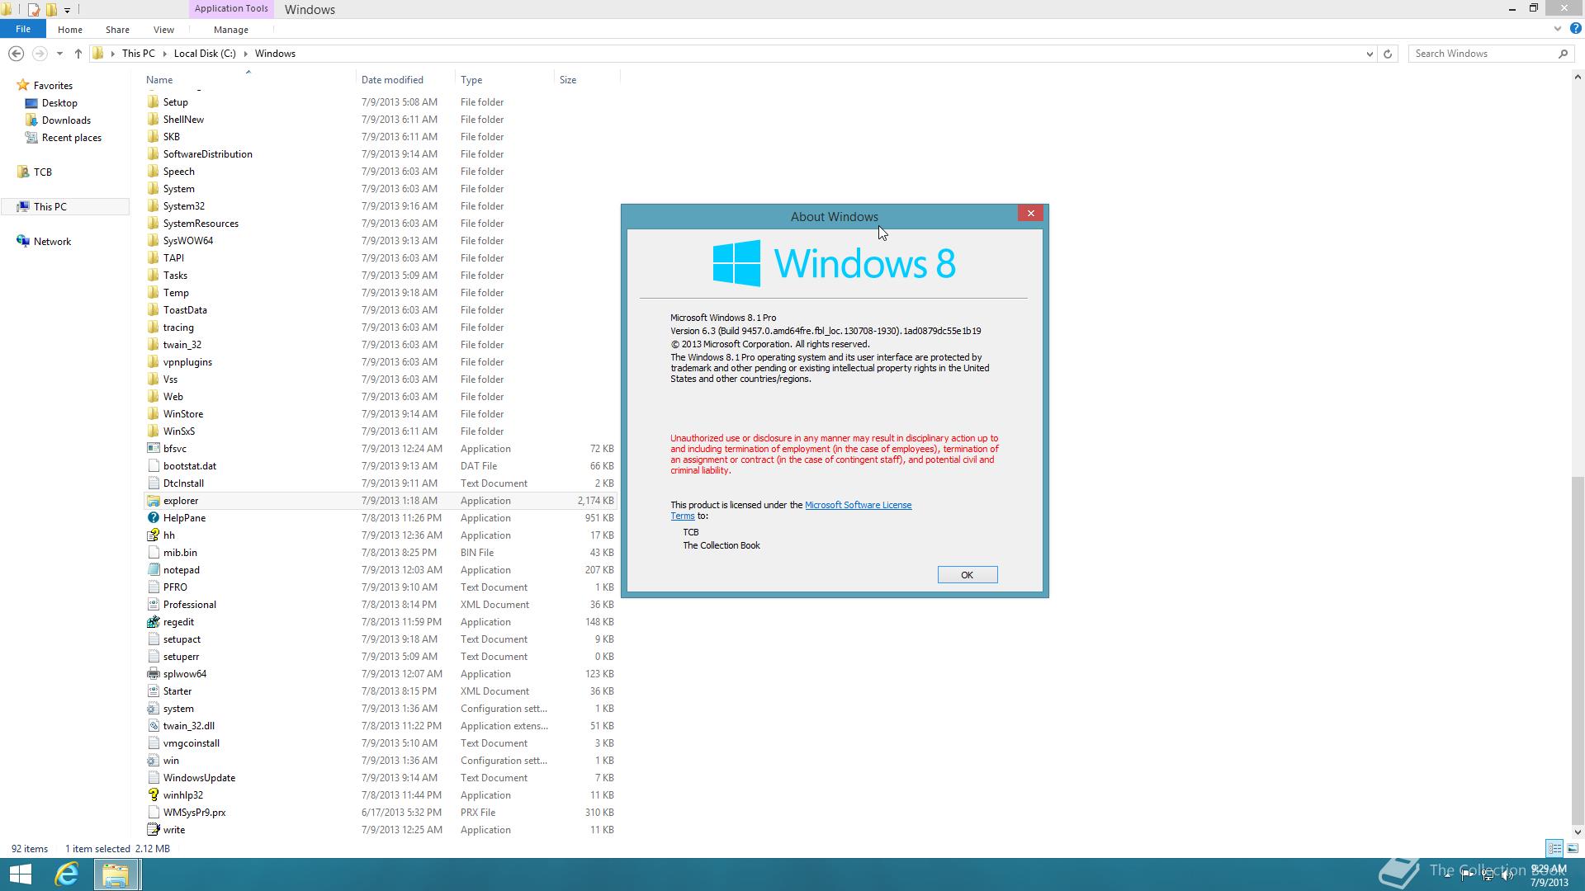Select the splwow64 printer icon
The height and width of the screenshot is (891, 1585).
(x=153, y=674)
